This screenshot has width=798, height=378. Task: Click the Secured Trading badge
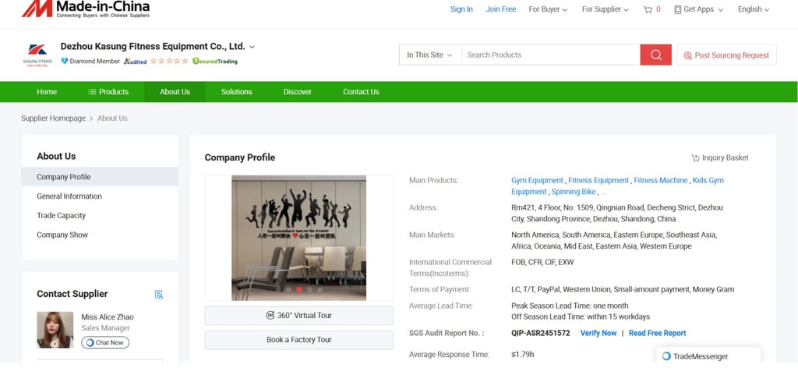pos(215,61)
